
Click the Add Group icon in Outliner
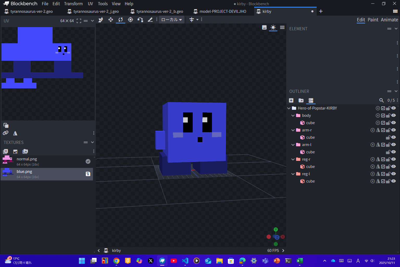pyautogui.click(x=301, y=100)
